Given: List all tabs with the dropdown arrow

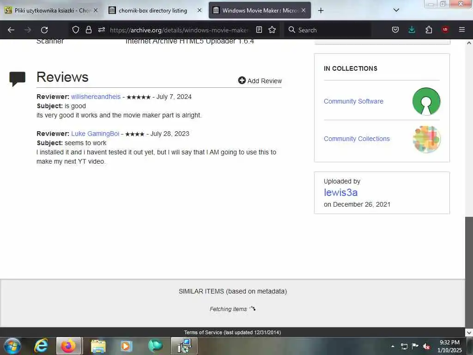Looking at the screenshot, I should click(396, 10).
